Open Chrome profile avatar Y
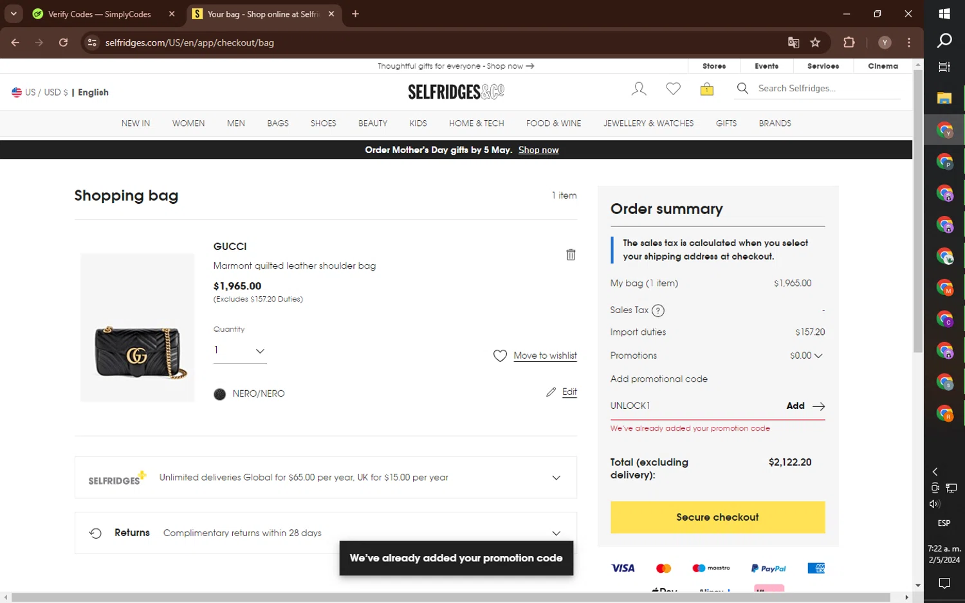965x603 pixels. (x=885, y=42)
